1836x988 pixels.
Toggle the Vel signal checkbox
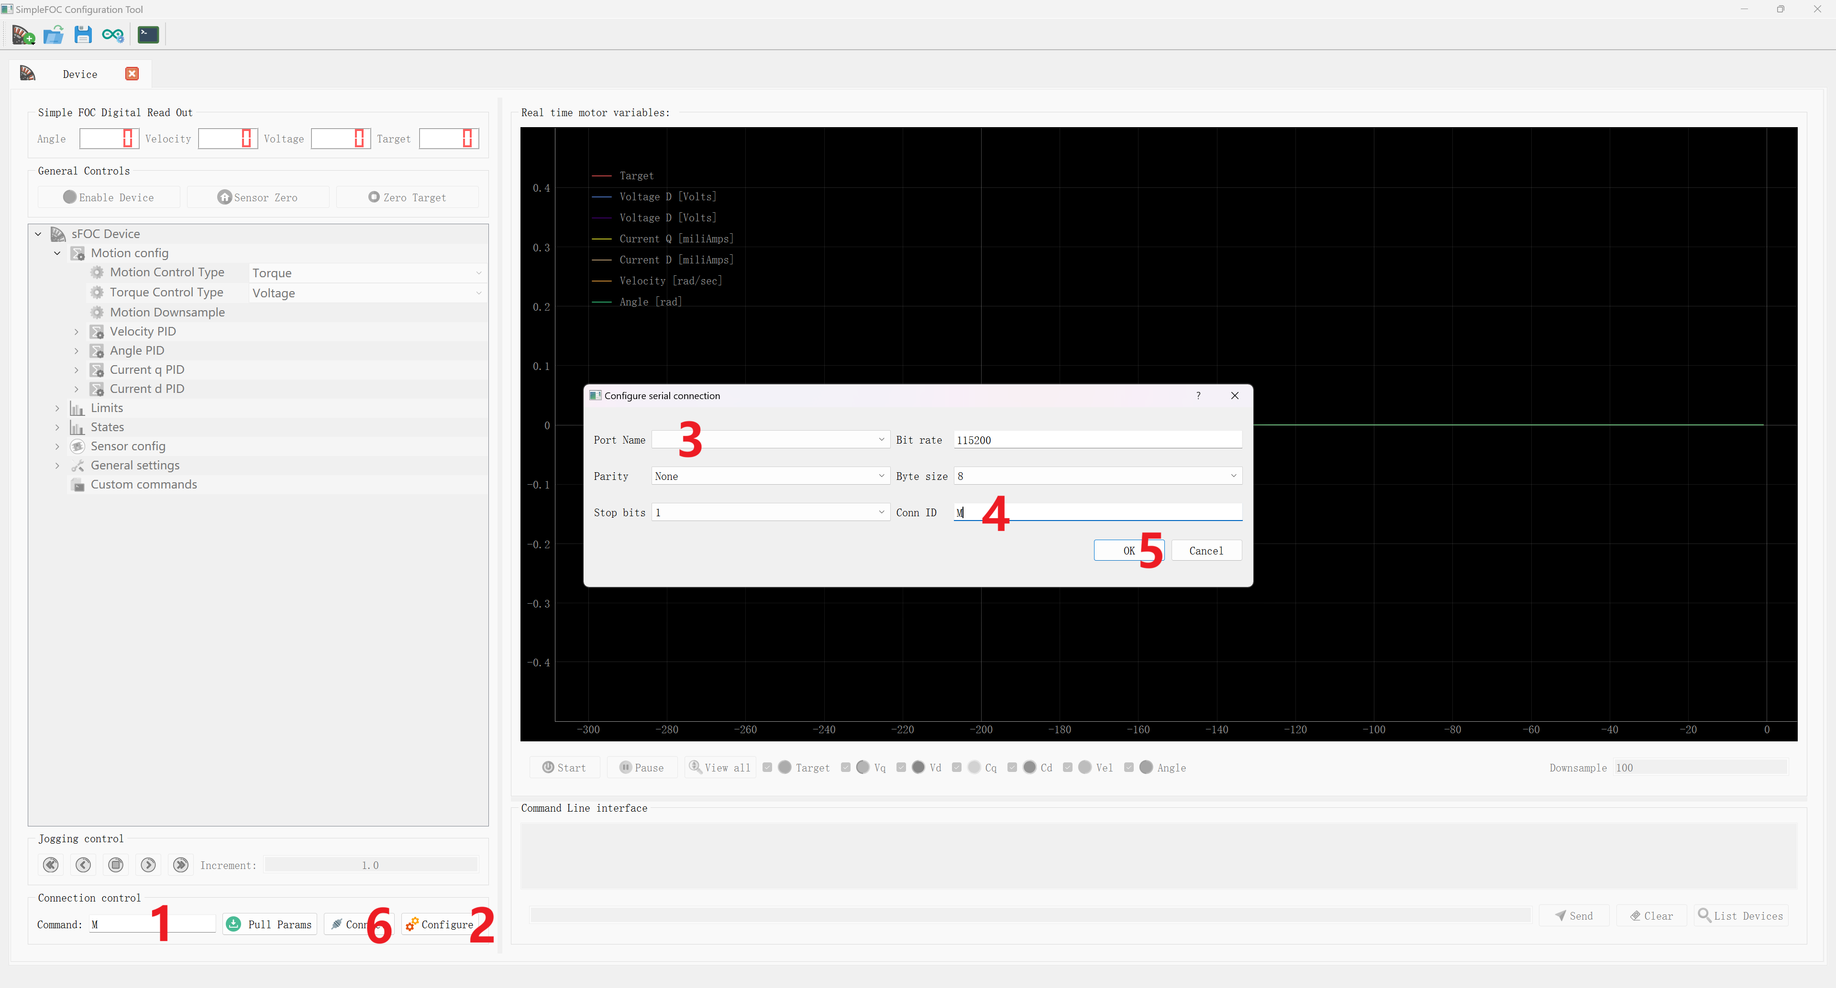1068,767
